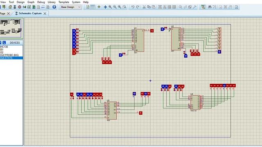The height and width of the screenshot is (147, 262).
Task: Toggle the logic state feeding U2 input
Action: coord(163,29)
